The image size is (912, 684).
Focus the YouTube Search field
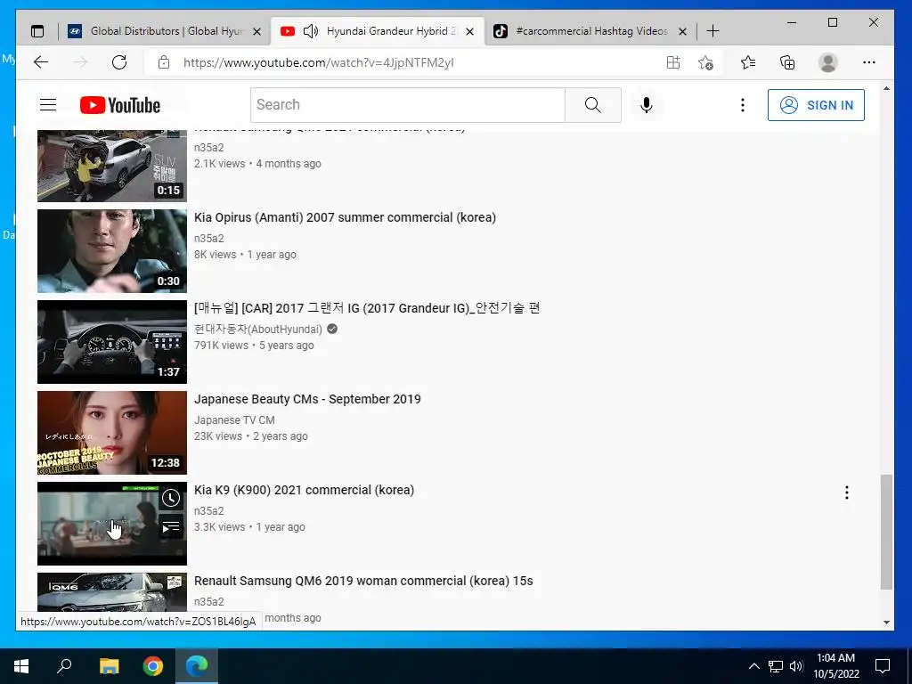(x=408, y=105)
